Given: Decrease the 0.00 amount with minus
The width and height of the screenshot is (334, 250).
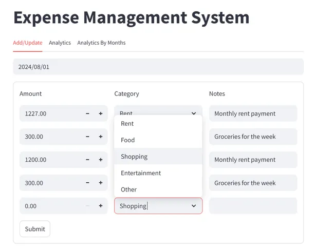Looking at the screenshot, I should tap(87, 206).
